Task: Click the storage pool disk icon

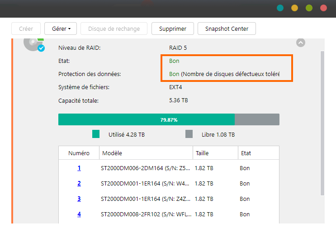Action: pyautogui.click(x=33, y=44)
